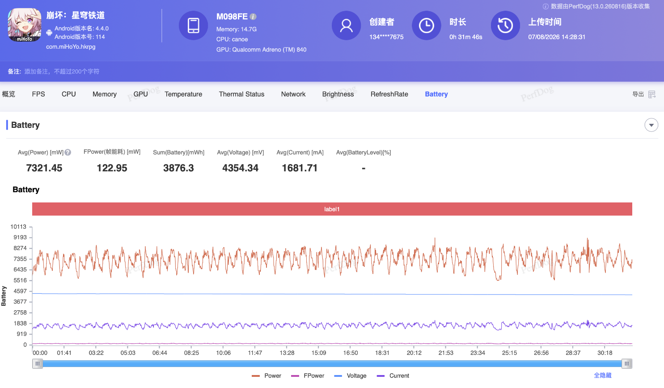Click the game title 崩坏：星穹铁道

tap(76, 15)
